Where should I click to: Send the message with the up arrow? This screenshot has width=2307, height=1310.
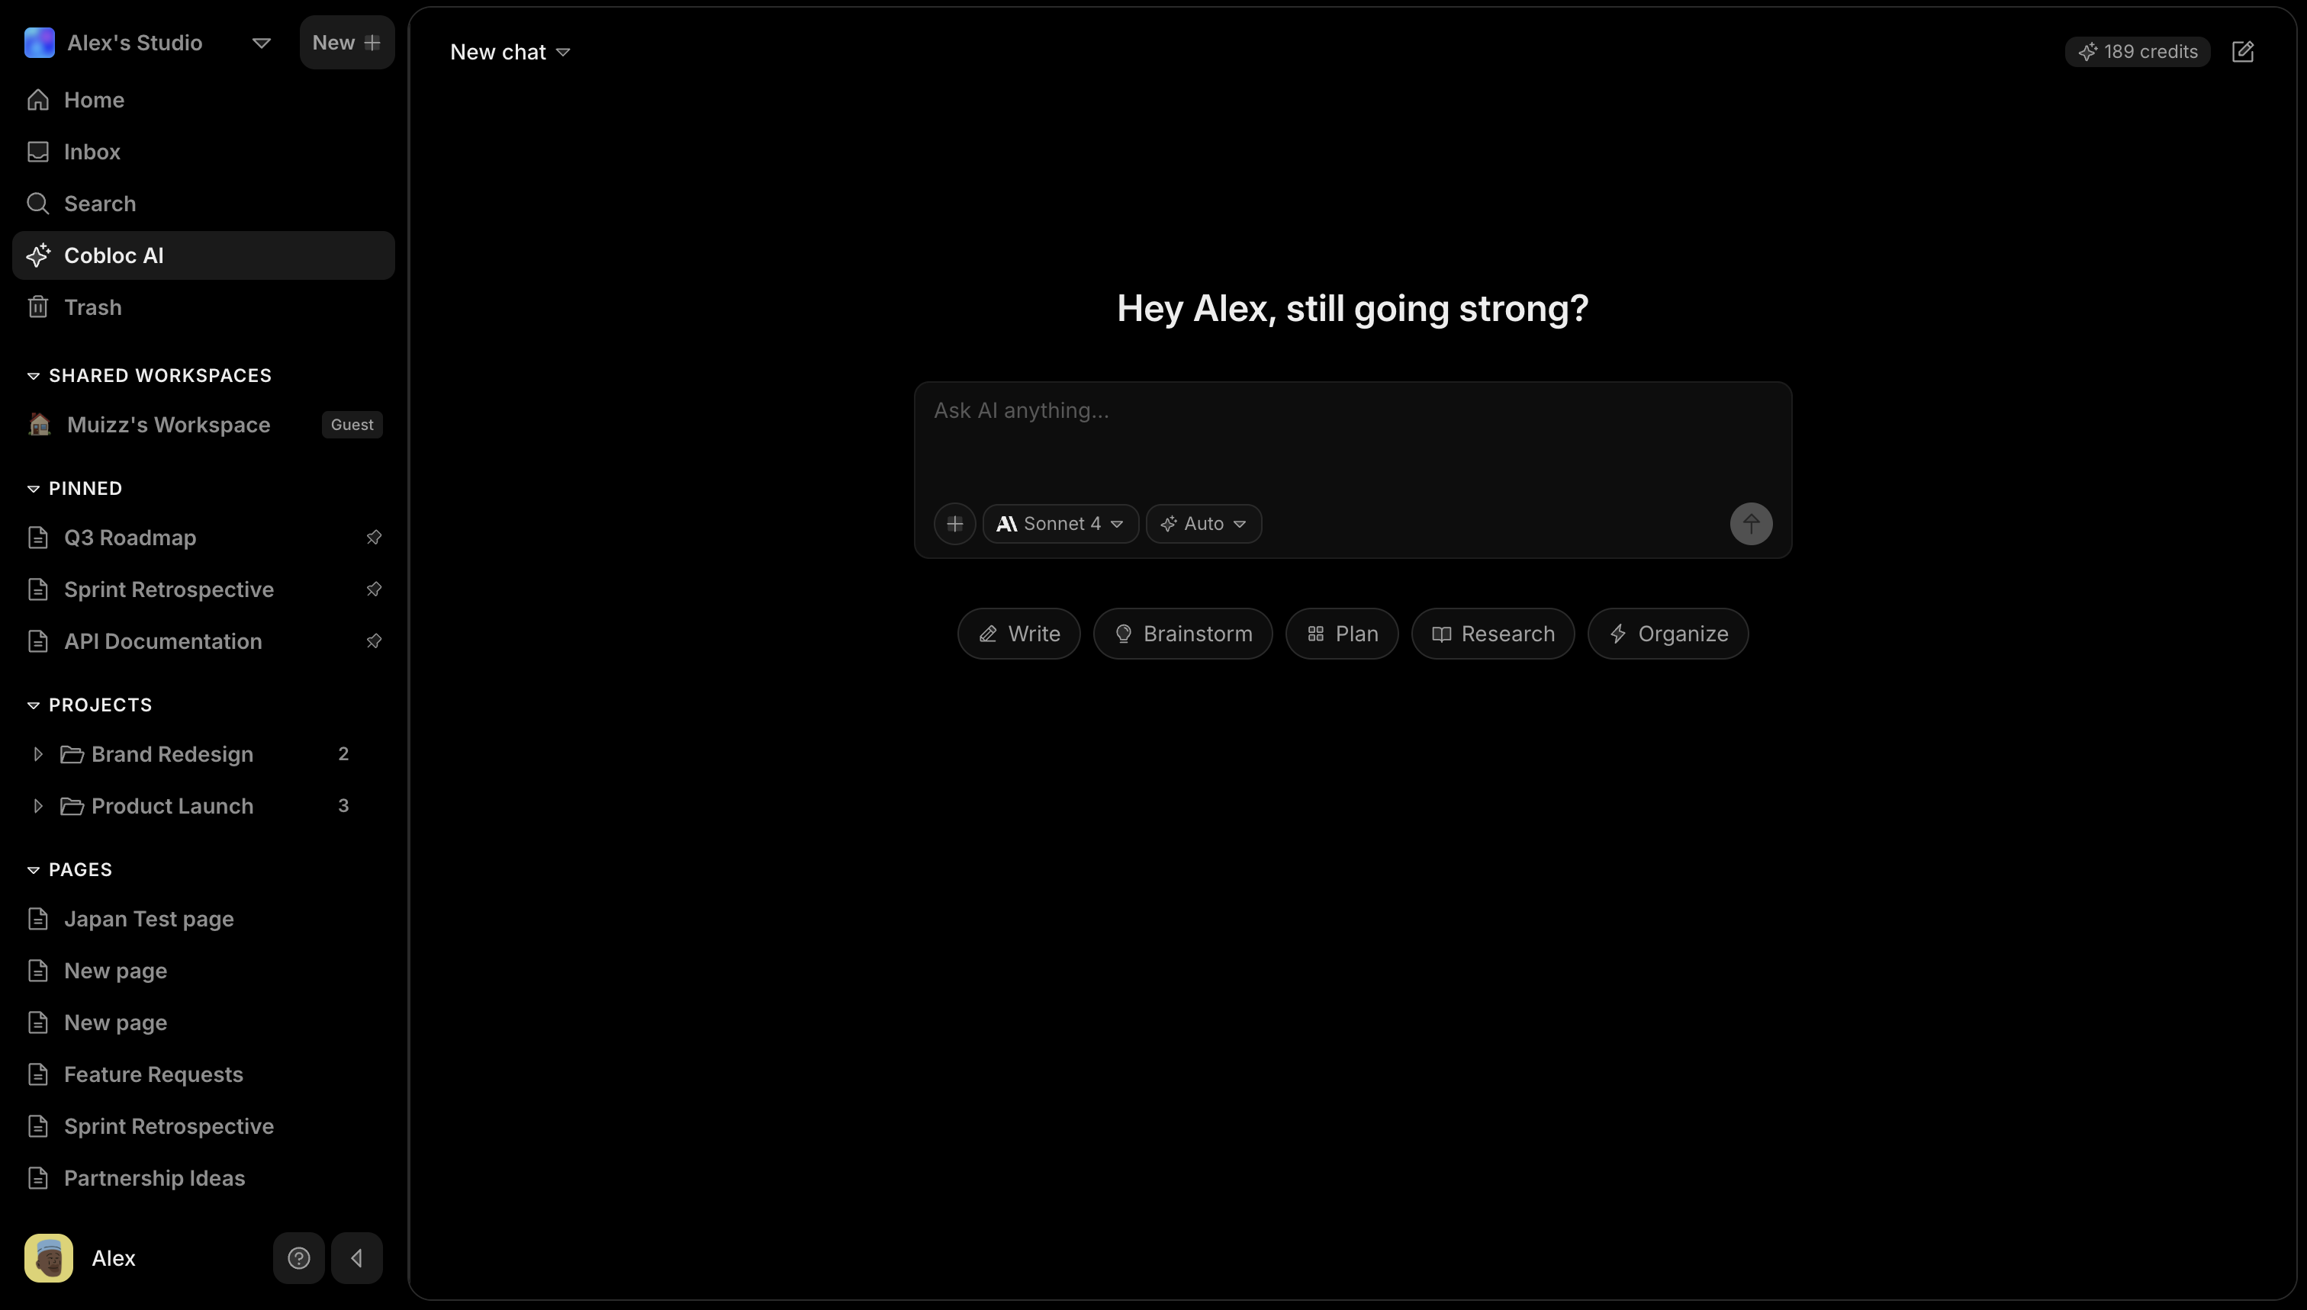[1750, 523]
